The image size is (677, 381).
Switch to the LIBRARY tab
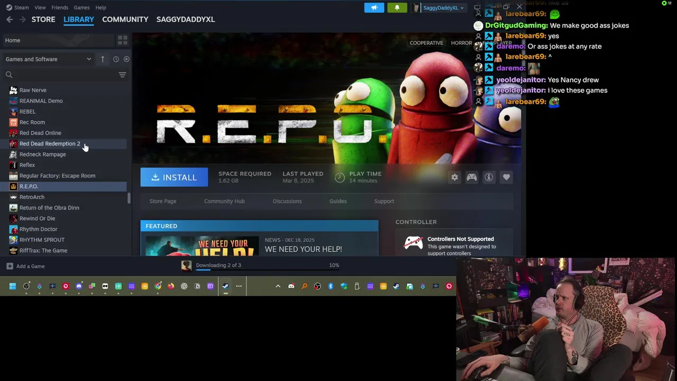coord(79,19)
